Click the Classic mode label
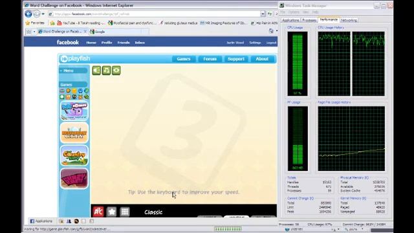The width and height of the screenshot is (414, 233). click(x=153, y=212)
